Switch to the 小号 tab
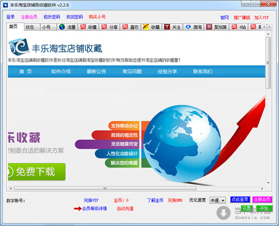The width and height of the screenshot is (279, 226). click(x=48, y=27)
